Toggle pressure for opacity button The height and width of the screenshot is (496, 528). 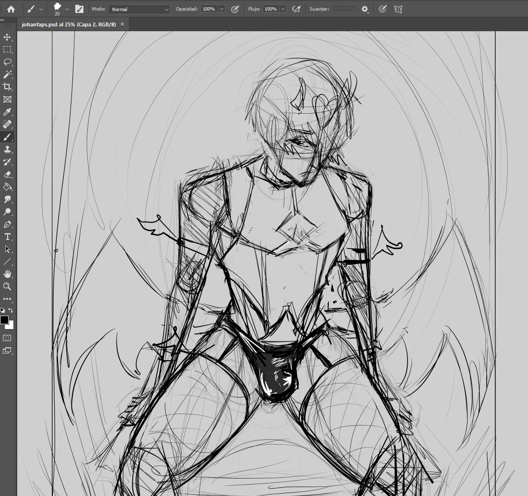tap(235, 9)
